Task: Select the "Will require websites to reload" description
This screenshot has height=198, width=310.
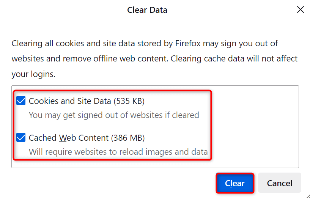Action: [118, 152]
